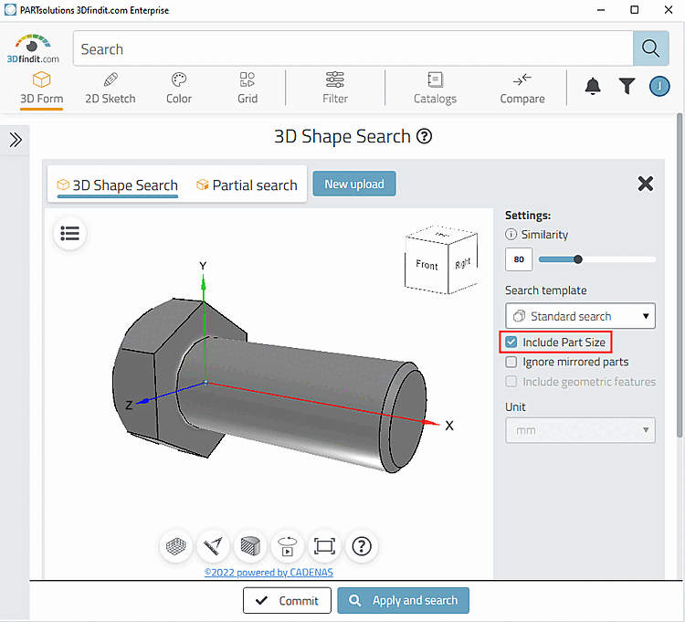Click the Similarity value field showing 80
Image resolution: width=685 pixels, height=622 pixels.
[519, 259]
